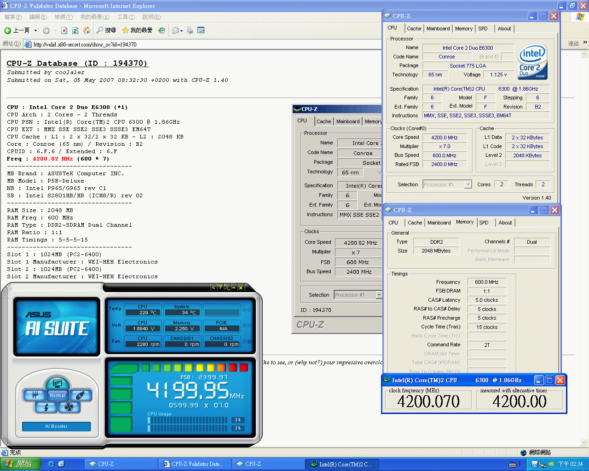Switch to Cache tab in top CPU-Z window
The height and width of the screenshot is (471, 589).
(414, 29)
